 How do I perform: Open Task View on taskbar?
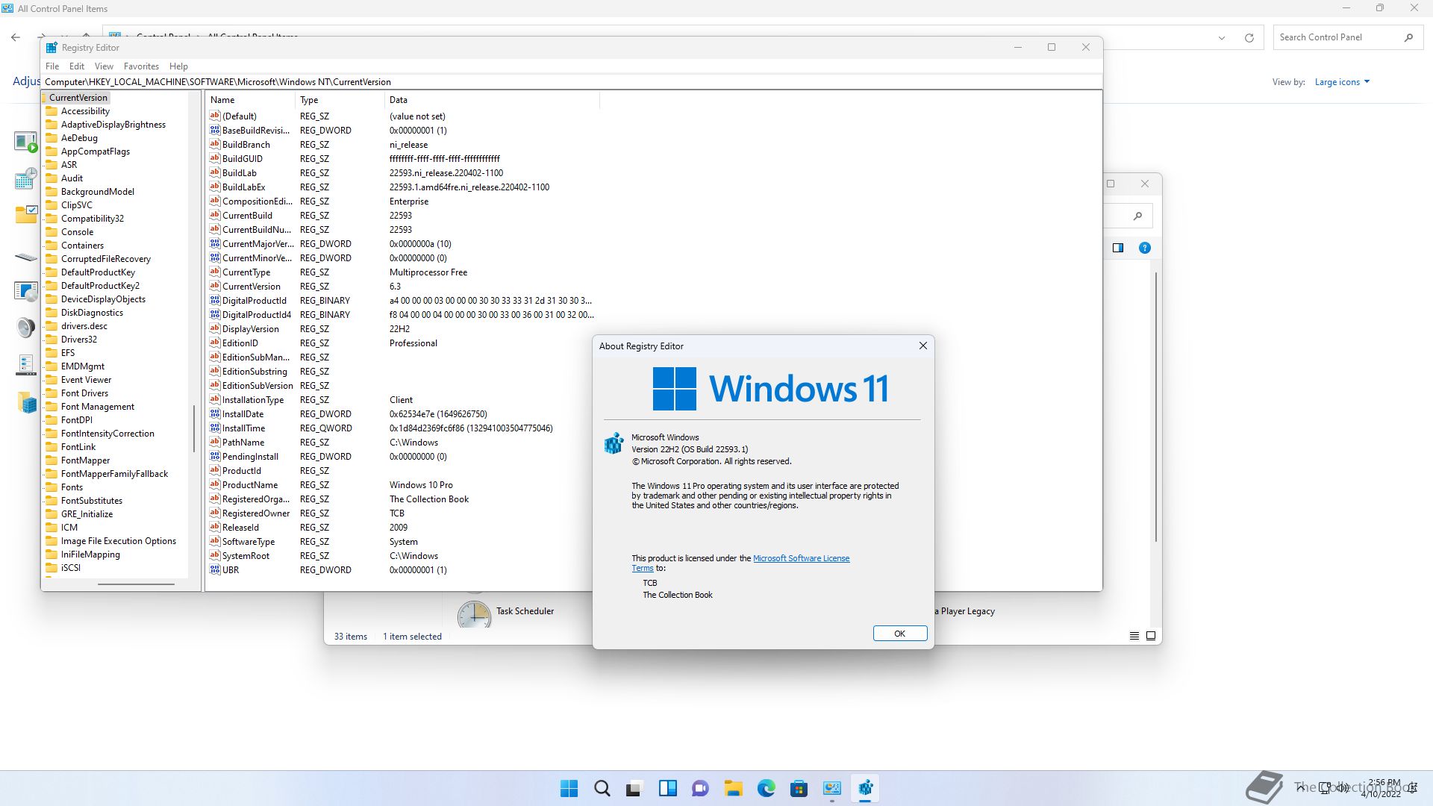[x=634, y=788]
